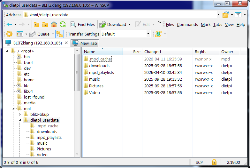Switch to the New Tab tab

point(85,43)
